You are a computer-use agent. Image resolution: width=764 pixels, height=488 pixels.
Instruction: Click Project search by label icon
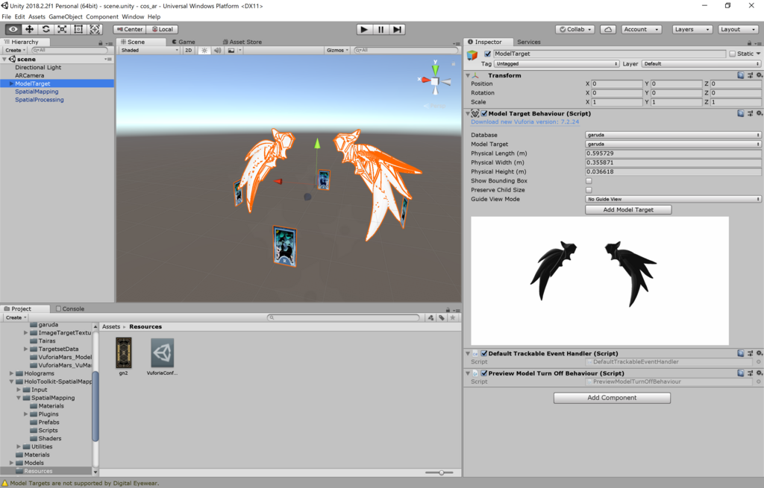point(442,317)
